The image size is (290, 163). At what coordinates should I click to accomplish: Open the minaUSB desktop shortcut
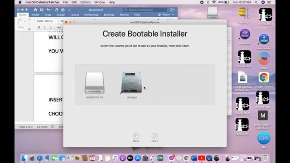point(245,36)
